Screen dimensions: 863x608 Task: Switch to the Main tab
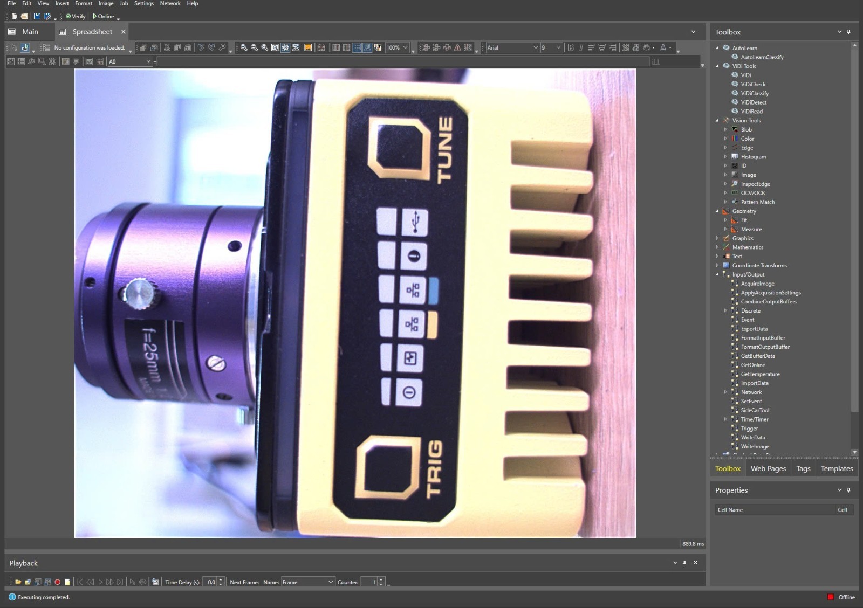[x=30, y=32]
